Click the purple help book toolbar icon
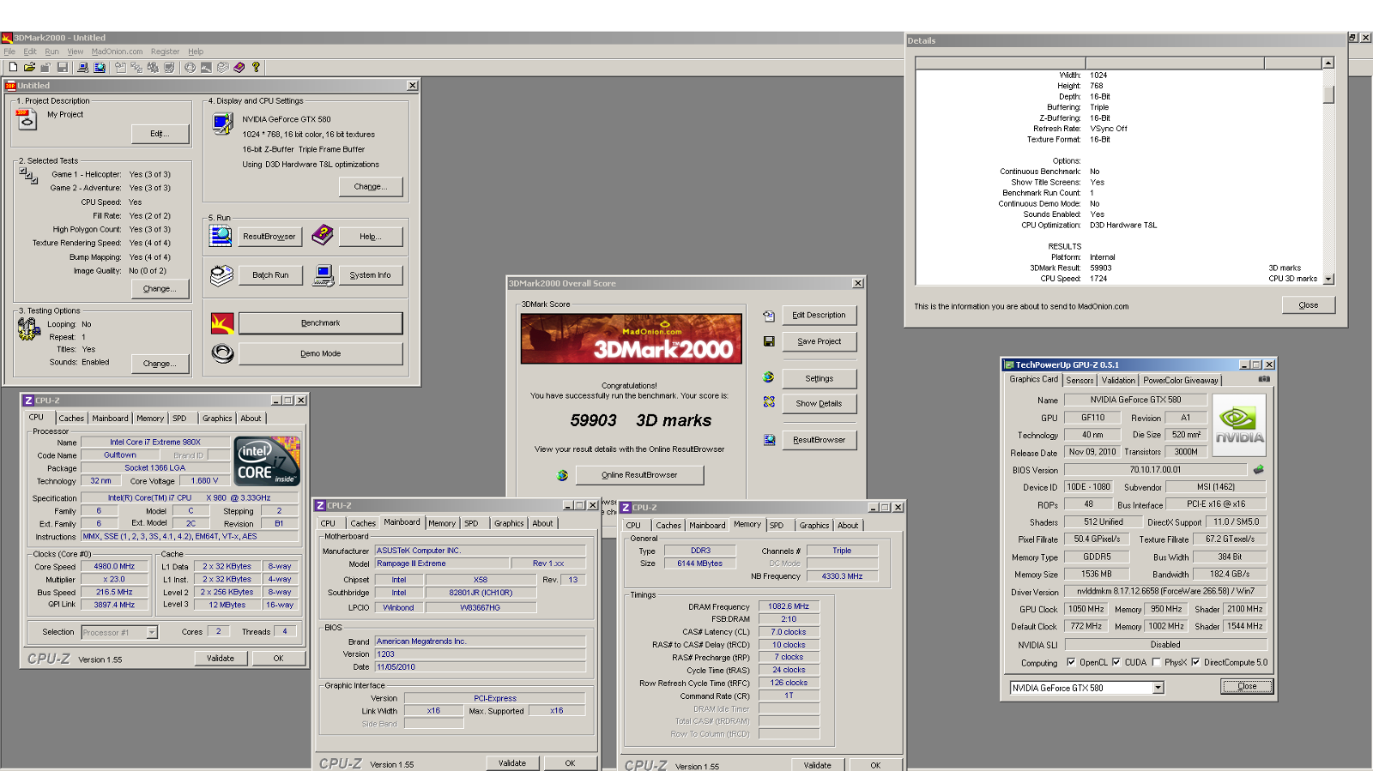The height and width of the screenshot is (771, 1373). coord(239,67)
